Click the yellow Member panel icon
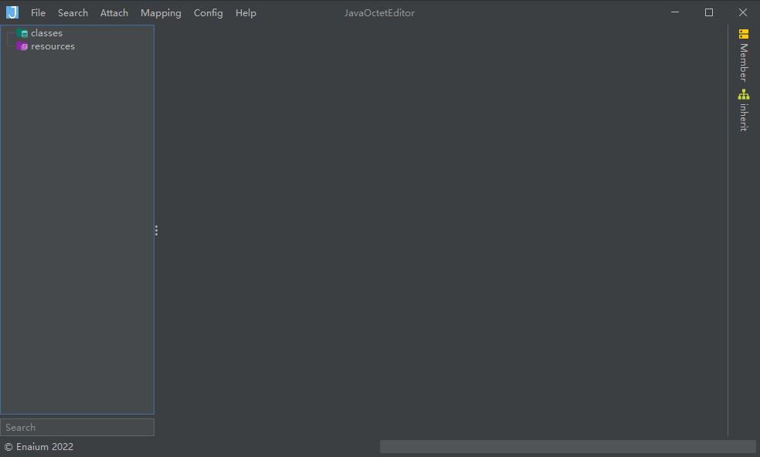This screenshot has width=760, height=457. click(744, 34)
